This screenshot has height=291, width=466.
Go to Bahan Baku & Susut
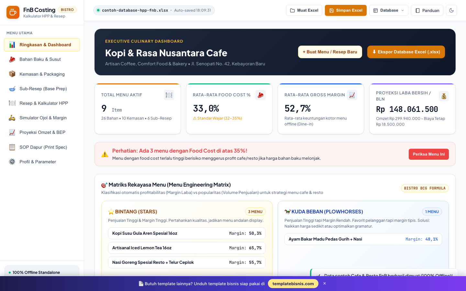(42, 59)
